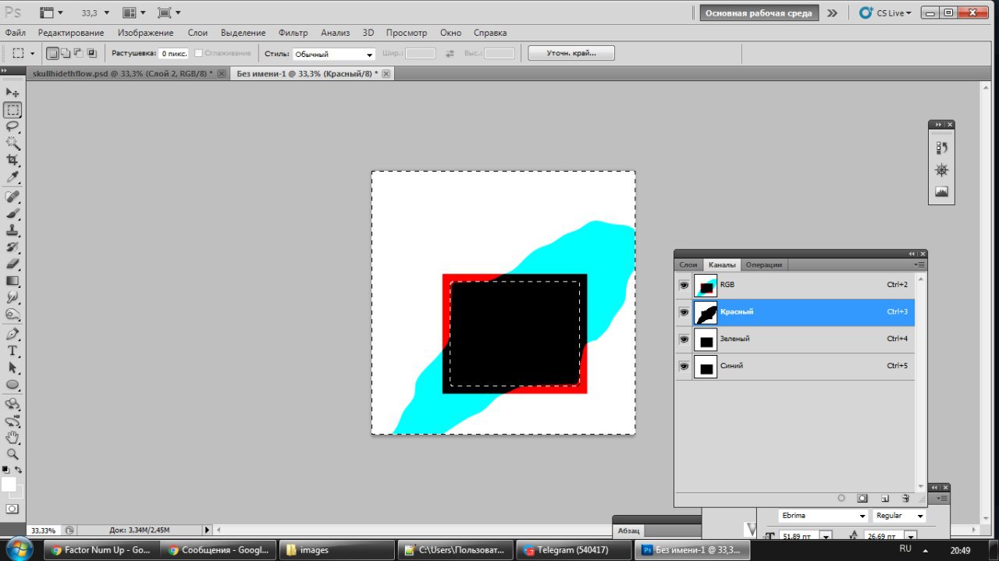Screen dimensions: 999x561
Task: Click the foreground color swatch
Action: click(x=9, y=485)
